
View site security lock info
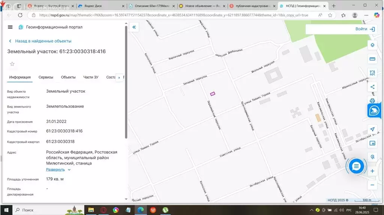point(33,15)
